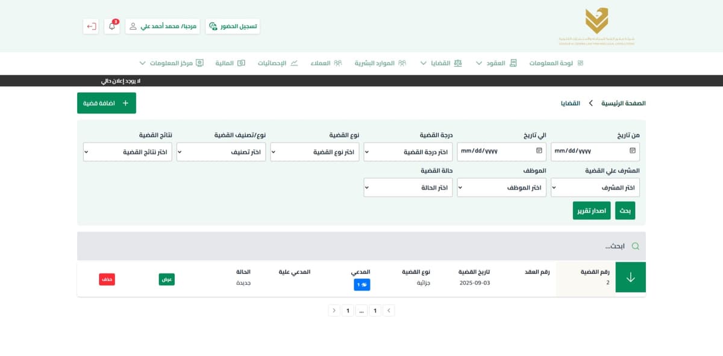The height and width of the screenshot is (356, 723).
Task: Open calendar picker in من تاريخ field
Action: point(633,151)
